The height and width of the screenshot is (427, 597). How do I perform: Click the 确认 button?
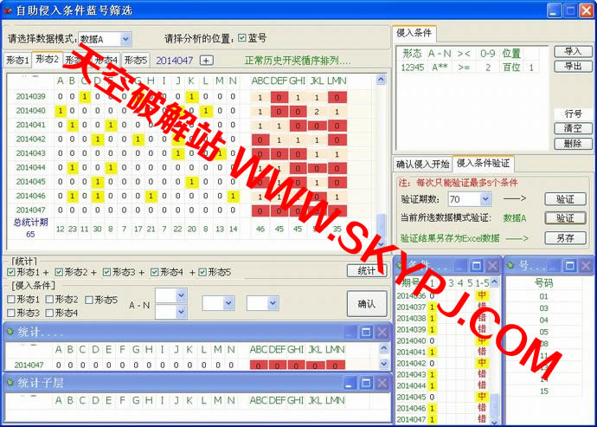click(366, 304)
